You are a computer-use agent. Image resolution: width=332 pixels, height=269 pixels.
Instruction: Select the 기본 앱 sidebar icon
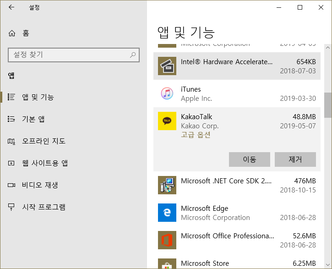[x=11, y=119]
